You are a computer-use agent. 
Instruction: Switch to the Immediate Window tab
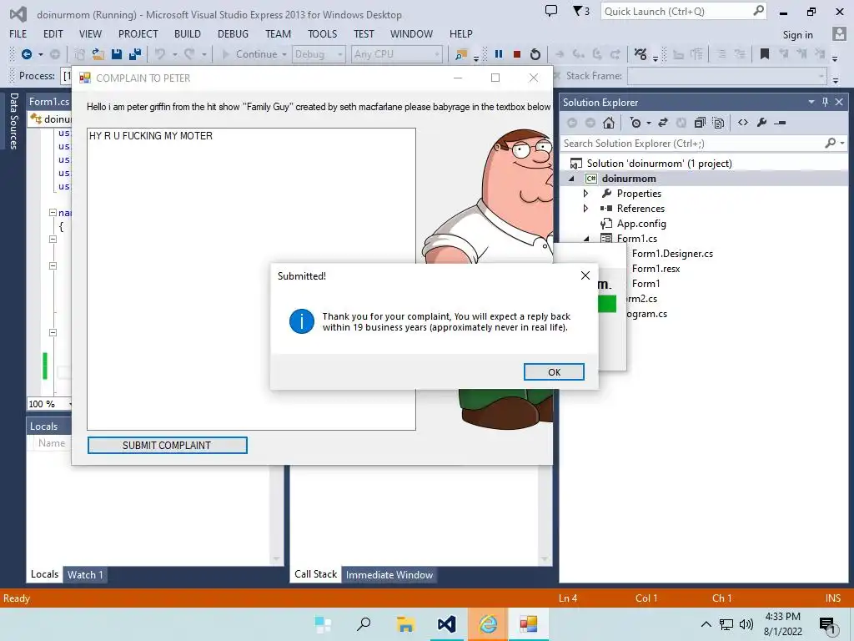pyautogui.click(x=389, y=574)
